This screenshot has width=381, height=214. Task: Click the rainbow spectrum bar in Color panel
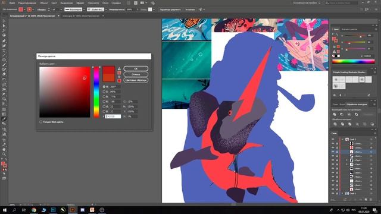point(353,62)
